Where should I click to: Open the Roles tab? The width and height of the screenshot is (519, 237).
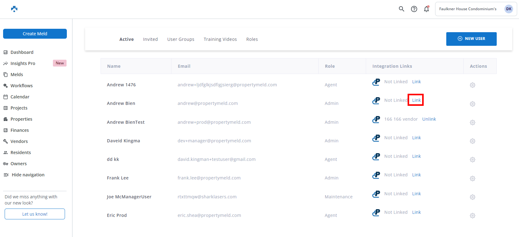(x=252, y=39)
